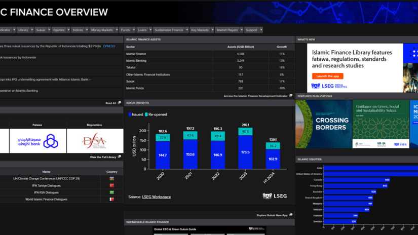
Task: Expand the Sustainable Finance dropdown arrow
Action: point(187,30)
